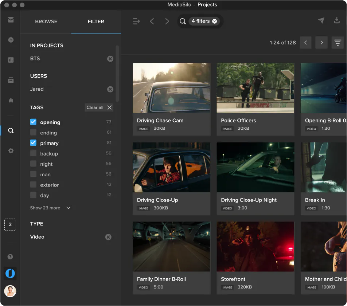Select the FILTER tab

(x=96, y=21)
